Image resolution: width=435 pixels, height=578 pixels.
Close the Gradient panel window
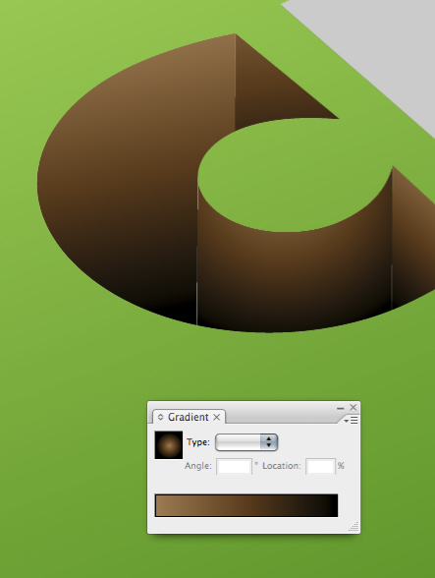click(x=353, y=407)
